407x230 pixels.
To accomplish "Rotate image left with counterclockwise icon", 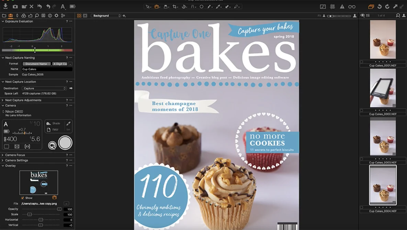I will tap(380, 7).
